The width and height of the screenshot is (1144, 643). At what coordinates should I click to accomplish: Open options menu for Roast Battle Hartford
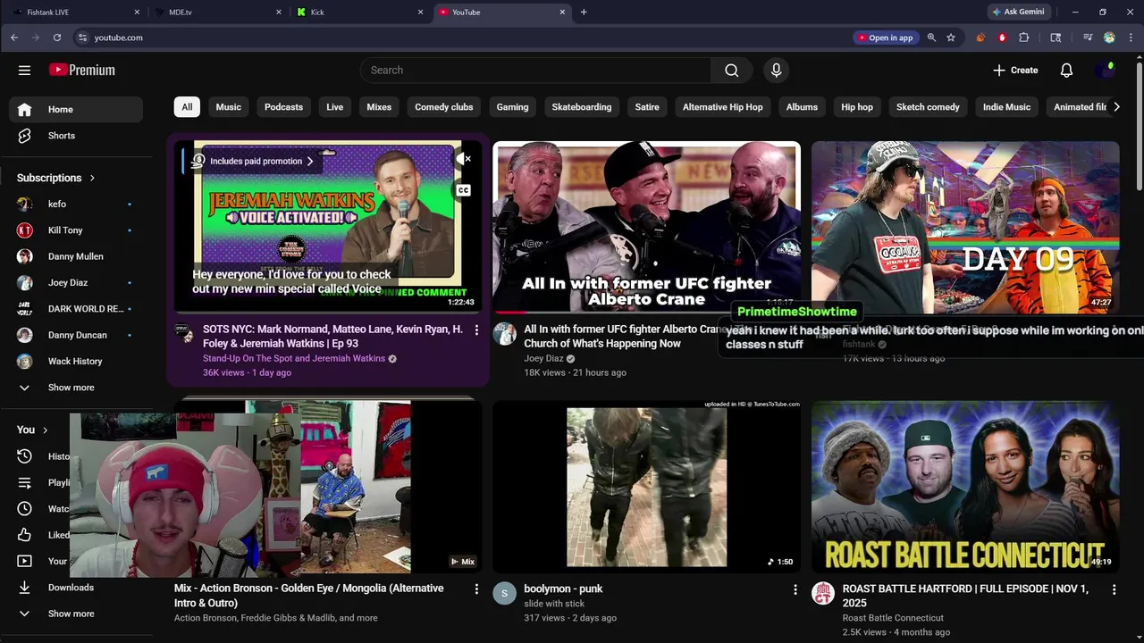[x=1114, y=589]
